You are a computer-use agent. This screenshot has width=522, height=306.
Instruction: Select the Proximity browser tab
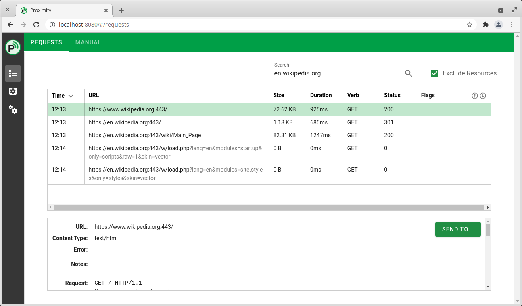tap(65, 10)
